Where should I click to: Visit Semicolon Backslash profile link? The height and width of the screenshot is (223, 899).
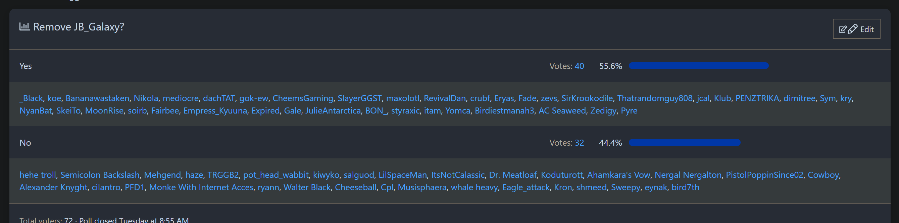100,175
